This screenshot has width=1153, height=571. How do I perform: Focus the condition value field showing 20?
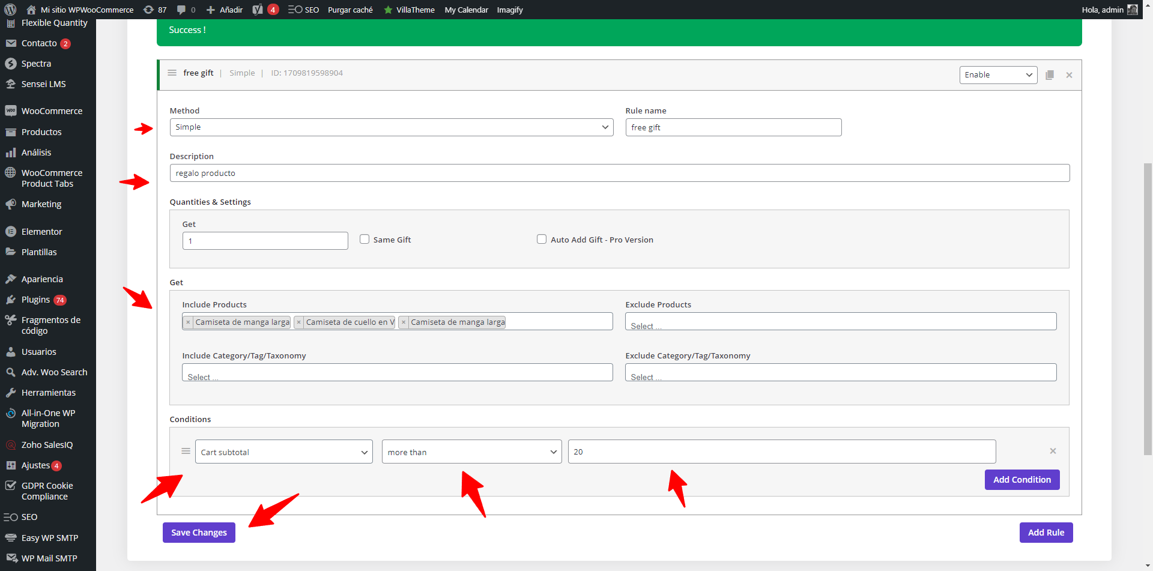point(782,452)
